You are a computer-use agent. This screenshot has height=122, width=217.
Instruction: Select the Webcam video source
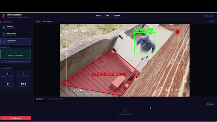point(16,27)
